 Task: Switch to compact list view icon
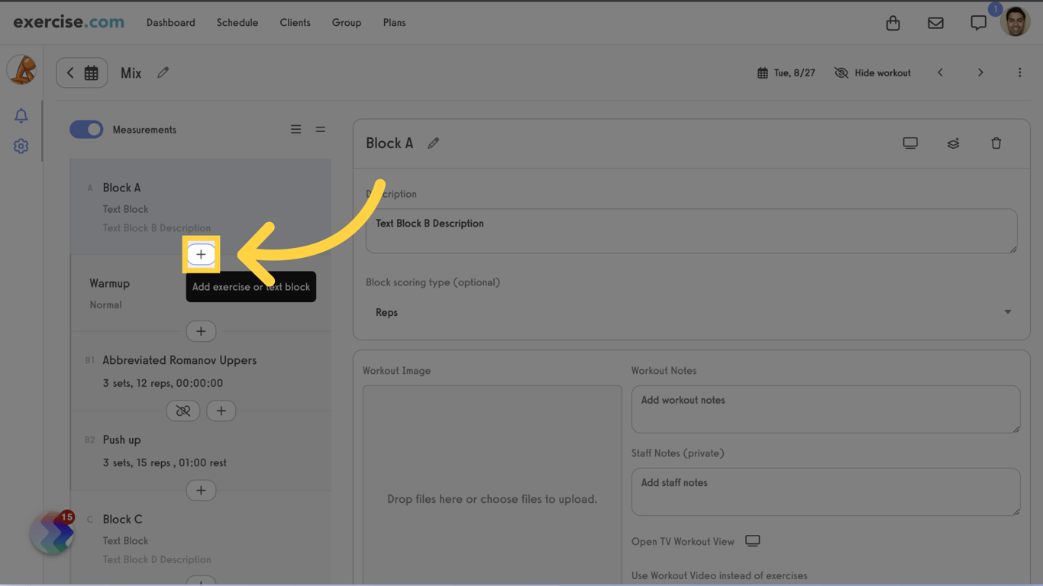[321, 130]
